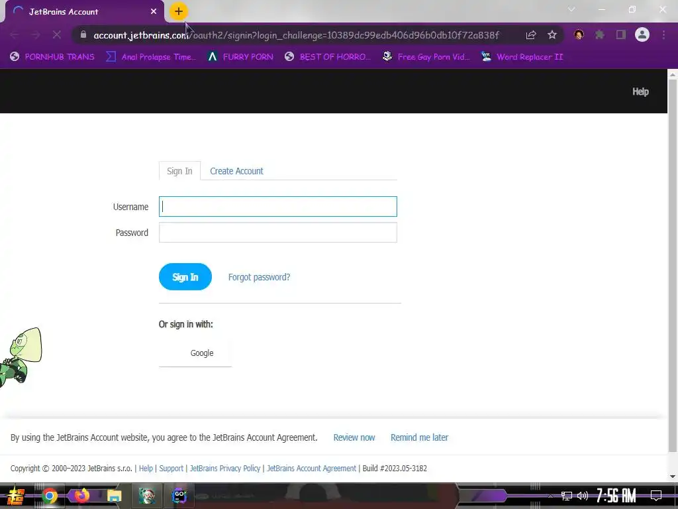Viewport: 678px width, 509px height.
Task: Open Help in the page header
Action: tap(640, 91)
